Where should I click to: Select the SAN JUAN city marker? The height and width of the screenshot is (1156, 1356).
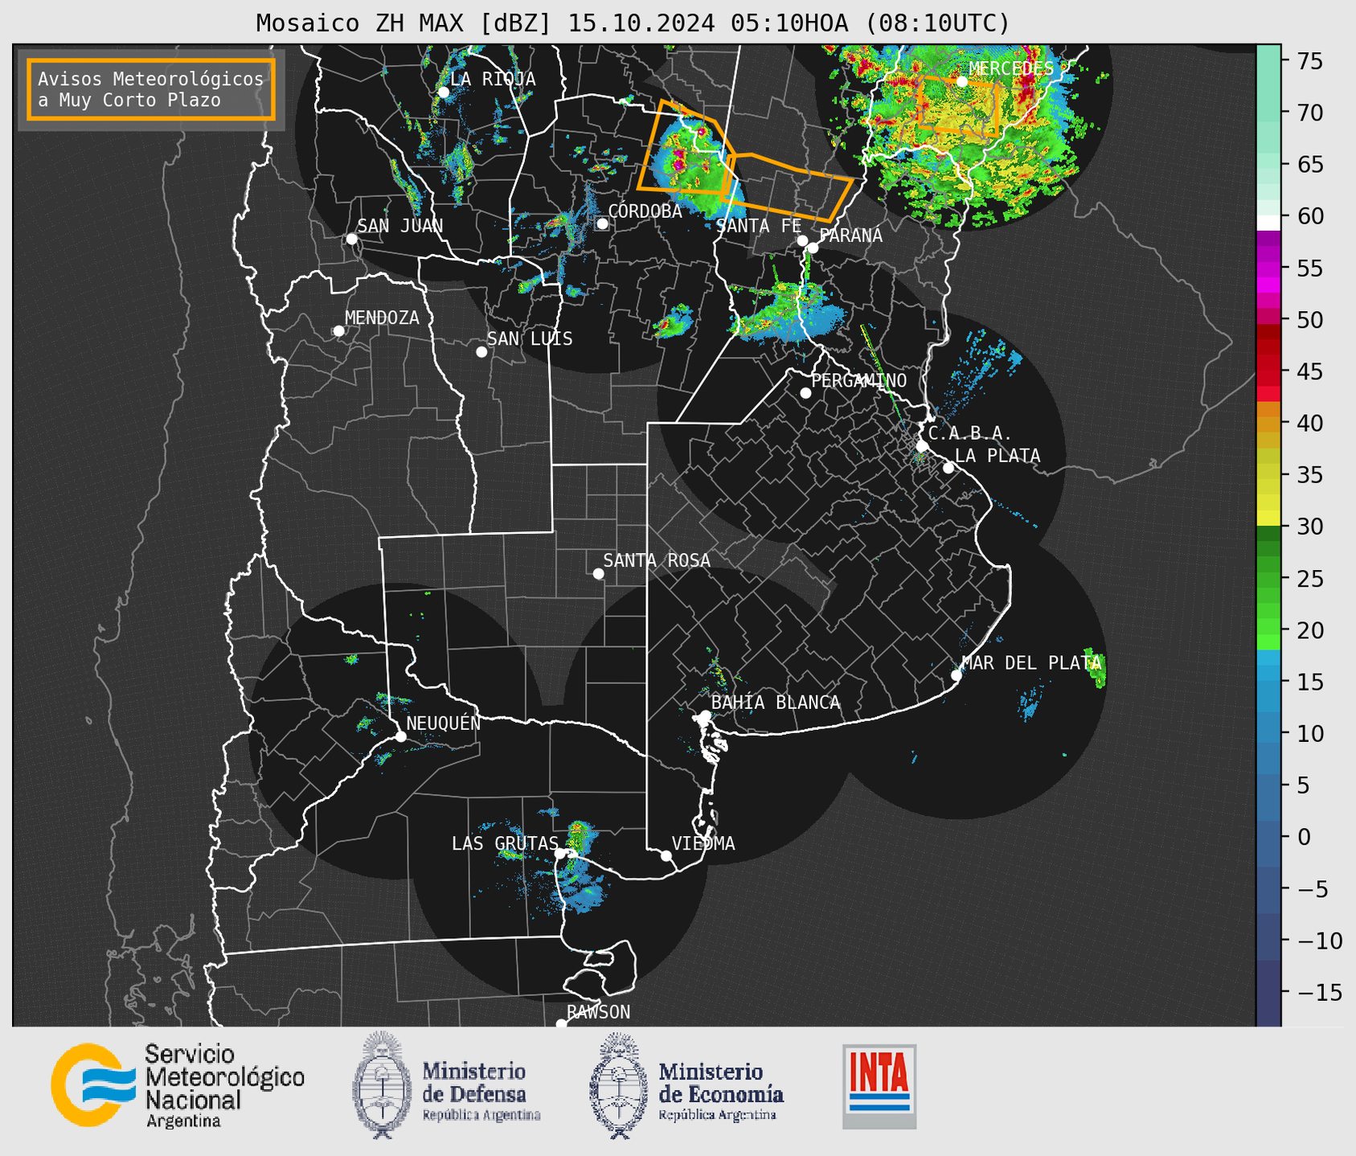point(351,239)
